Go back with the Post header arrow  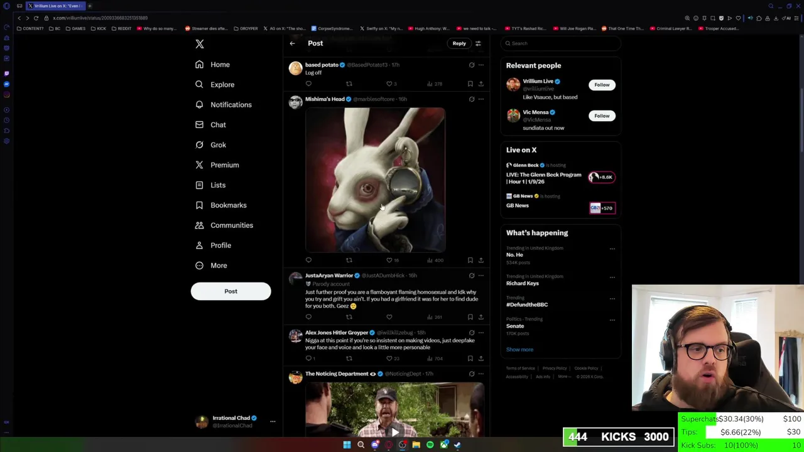click(292, 43)
